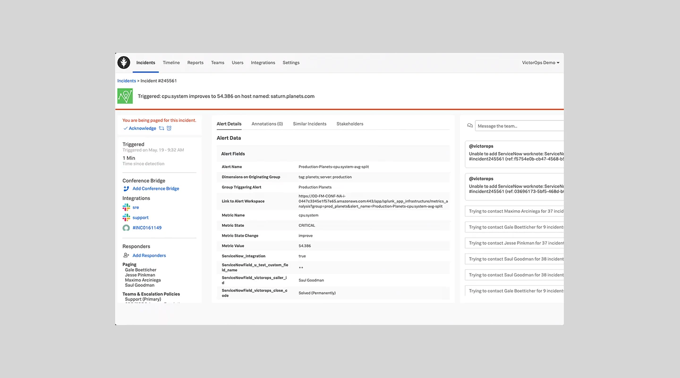Click the Maximo Arciniega responder name
The width and height of the screenshot is (680, 378).
coord(143,280)
